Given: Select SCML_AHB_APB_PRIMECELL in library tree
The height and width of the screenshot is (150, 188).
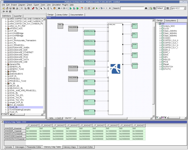Looking at the screenshot, I should 23,91.
